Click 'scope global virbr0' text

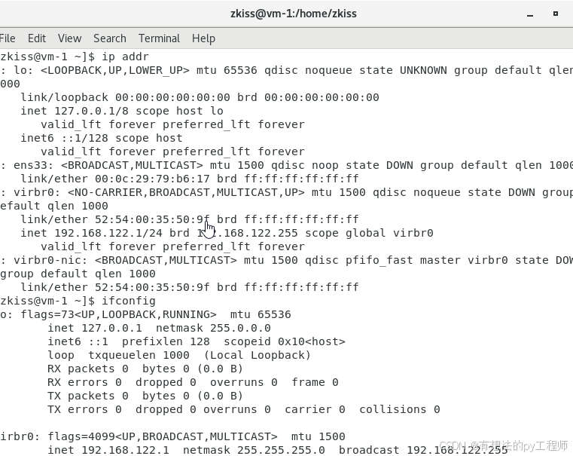tap(369, 233)
